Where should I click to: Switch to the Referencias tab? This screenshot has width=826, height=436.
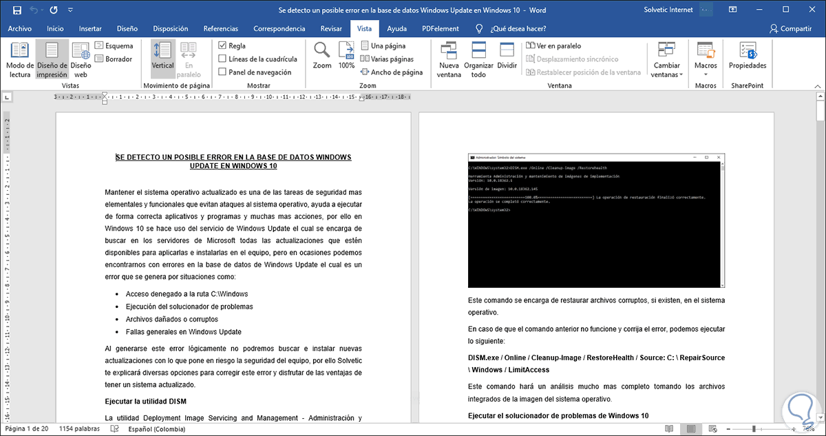pos(222,29)
